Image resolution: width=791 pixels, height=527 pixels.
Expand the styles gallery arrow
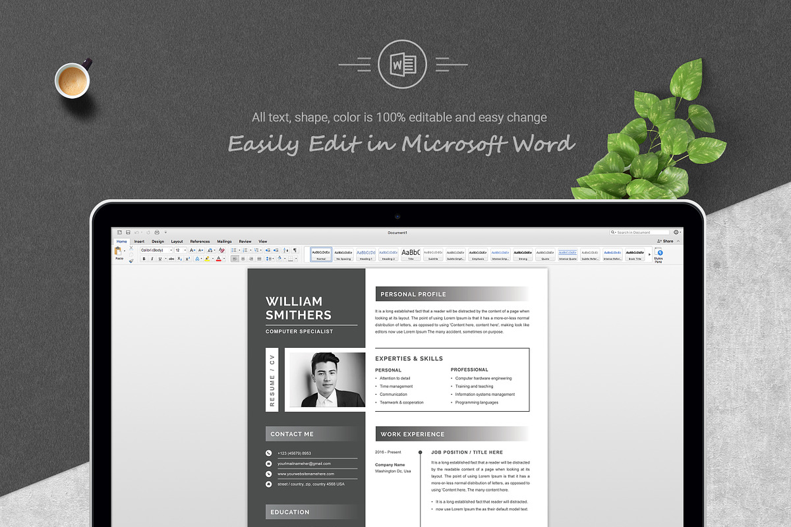(x=649, y=254)
